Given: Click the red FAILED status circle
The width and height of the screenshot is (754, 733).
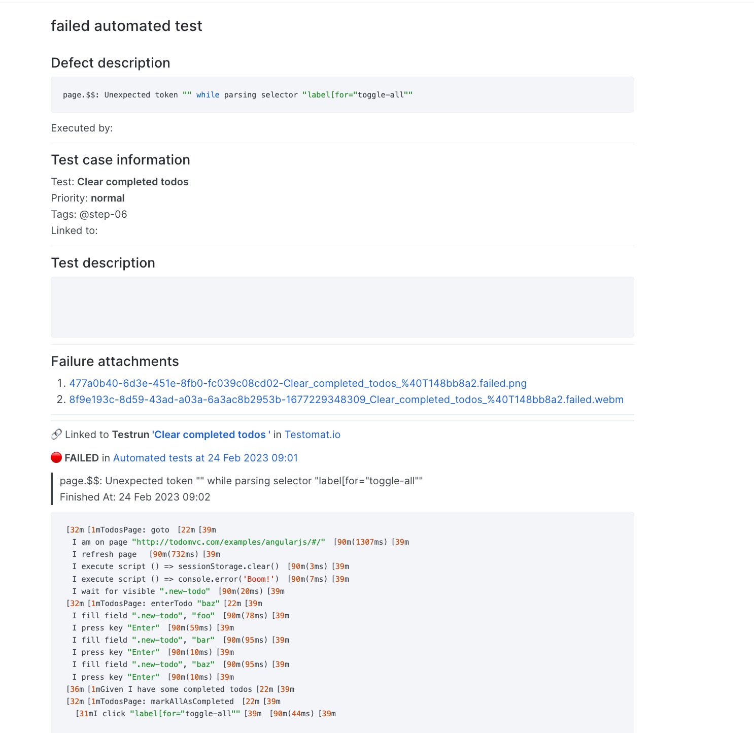Looking at the screenshot, I should click(x=56, y=458).
